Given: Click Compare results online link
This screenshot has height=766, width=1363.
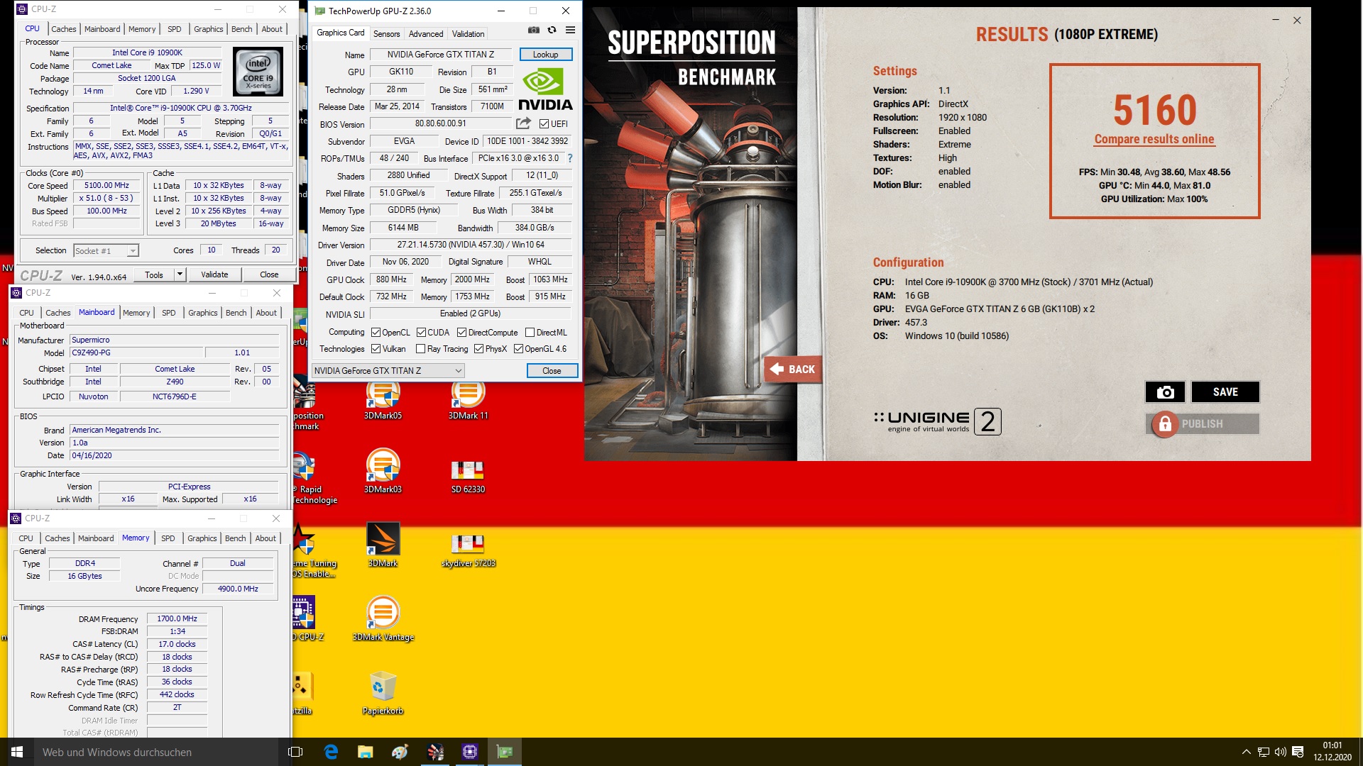Looking at the screenshot, I should point(1154,139).
